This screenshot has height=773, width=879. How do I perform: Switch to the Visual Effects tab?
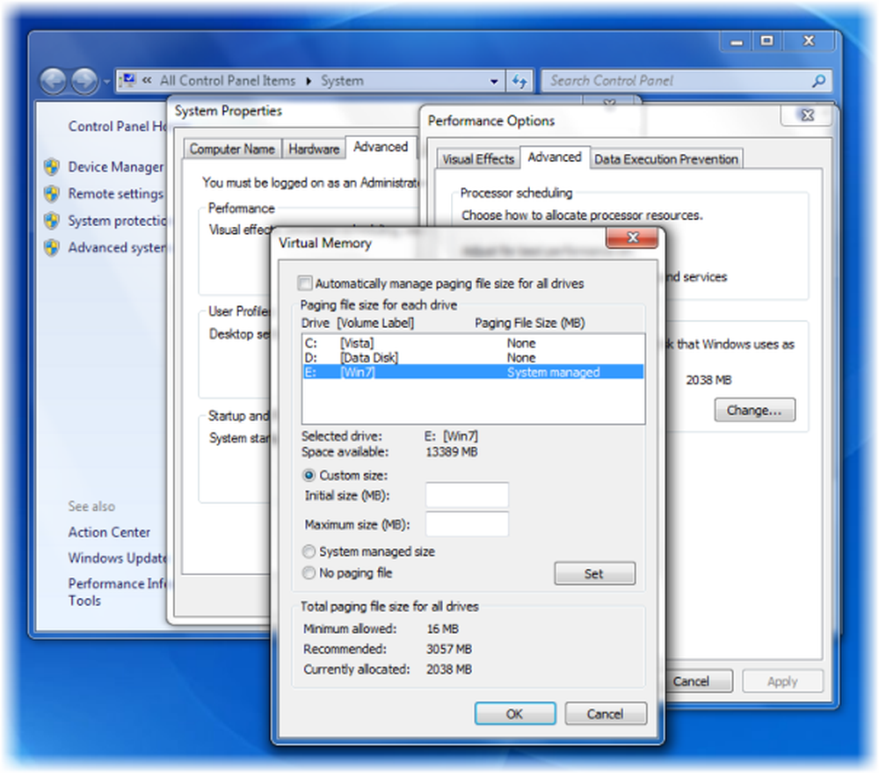point(478,159)
